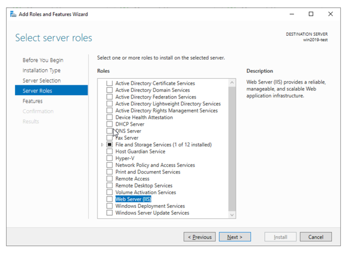
Task: Select Windows Server Update Services label
Action: click(x=152, y=213)
